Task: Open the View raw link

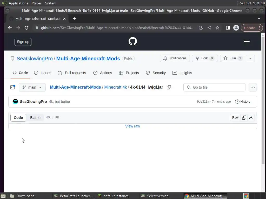Action: click(133, 126)
